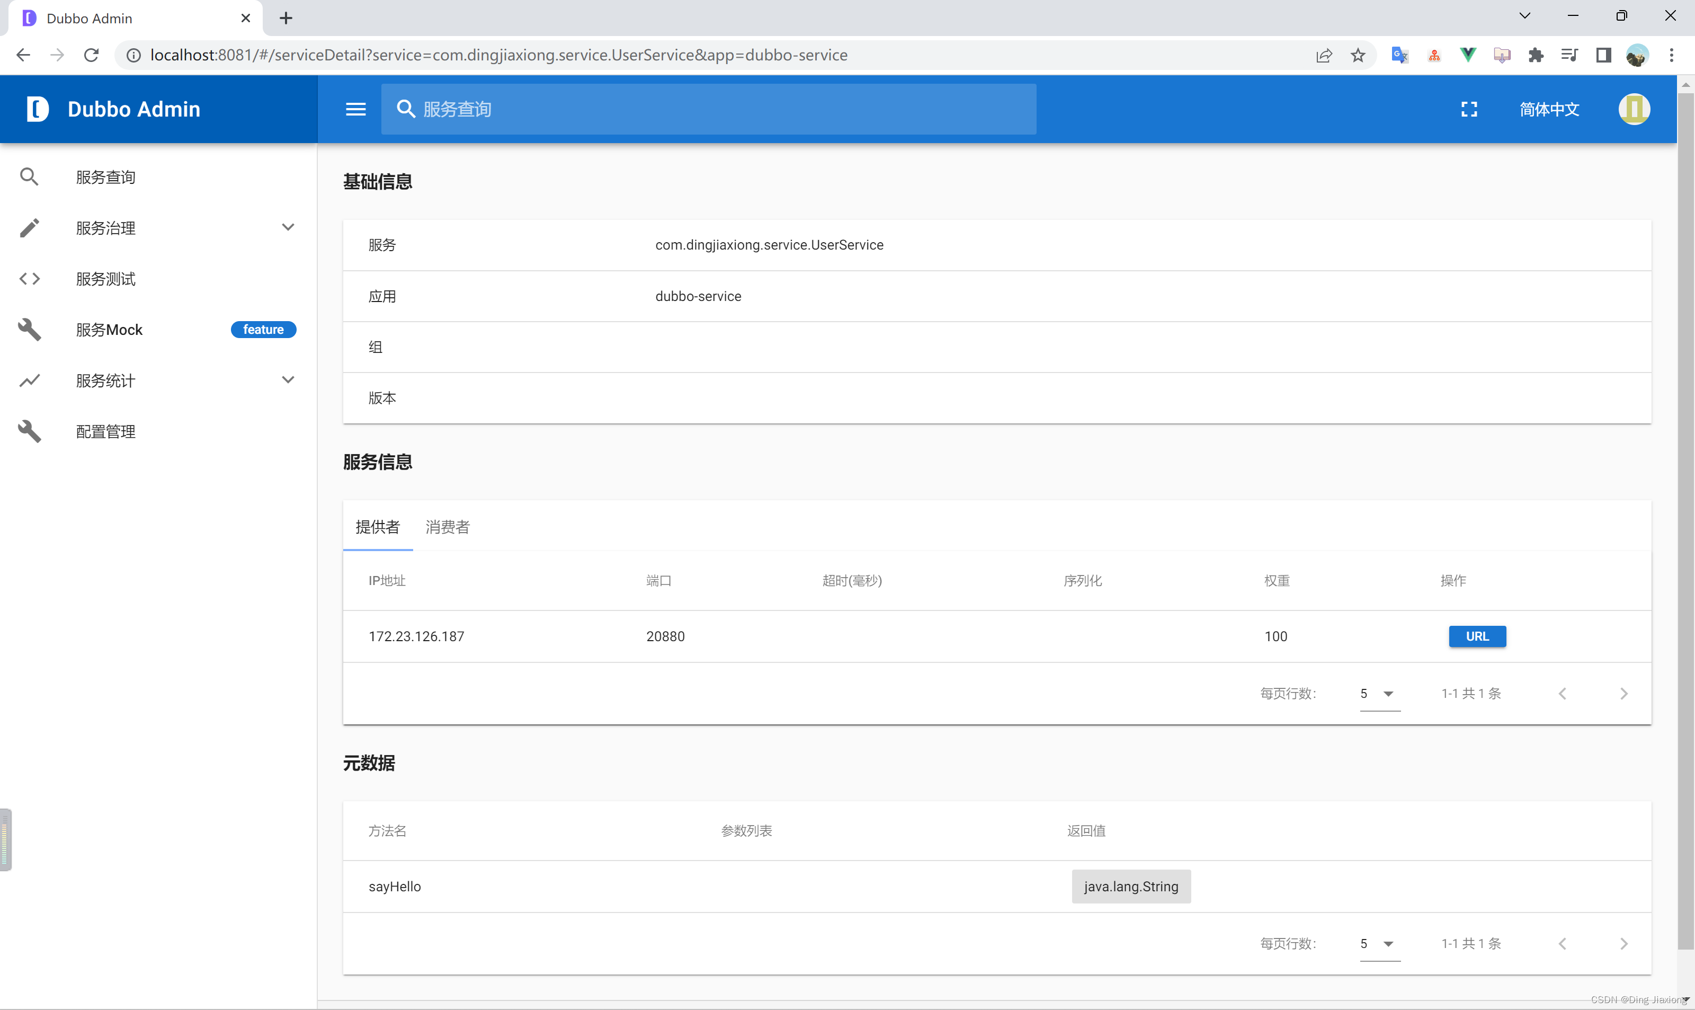The width and height of the screenshot is (1695, 1010).
Task: Click the 参数列表 column header
Action: click(746, 831)
